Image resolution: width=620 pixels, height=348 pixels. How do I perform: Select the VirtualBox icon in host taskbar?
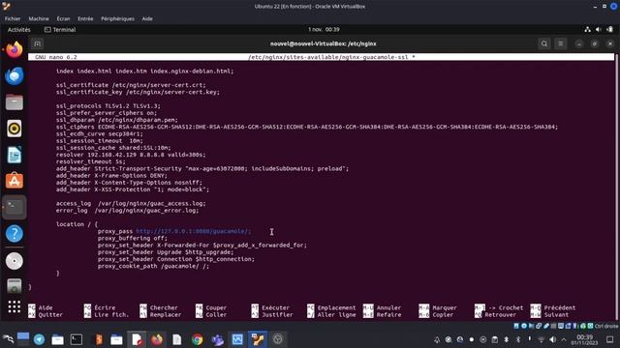click(258, 339)
